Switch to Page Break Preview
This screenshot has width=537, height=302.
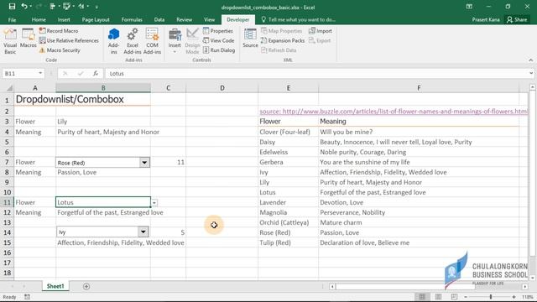(x=454, y=297)
